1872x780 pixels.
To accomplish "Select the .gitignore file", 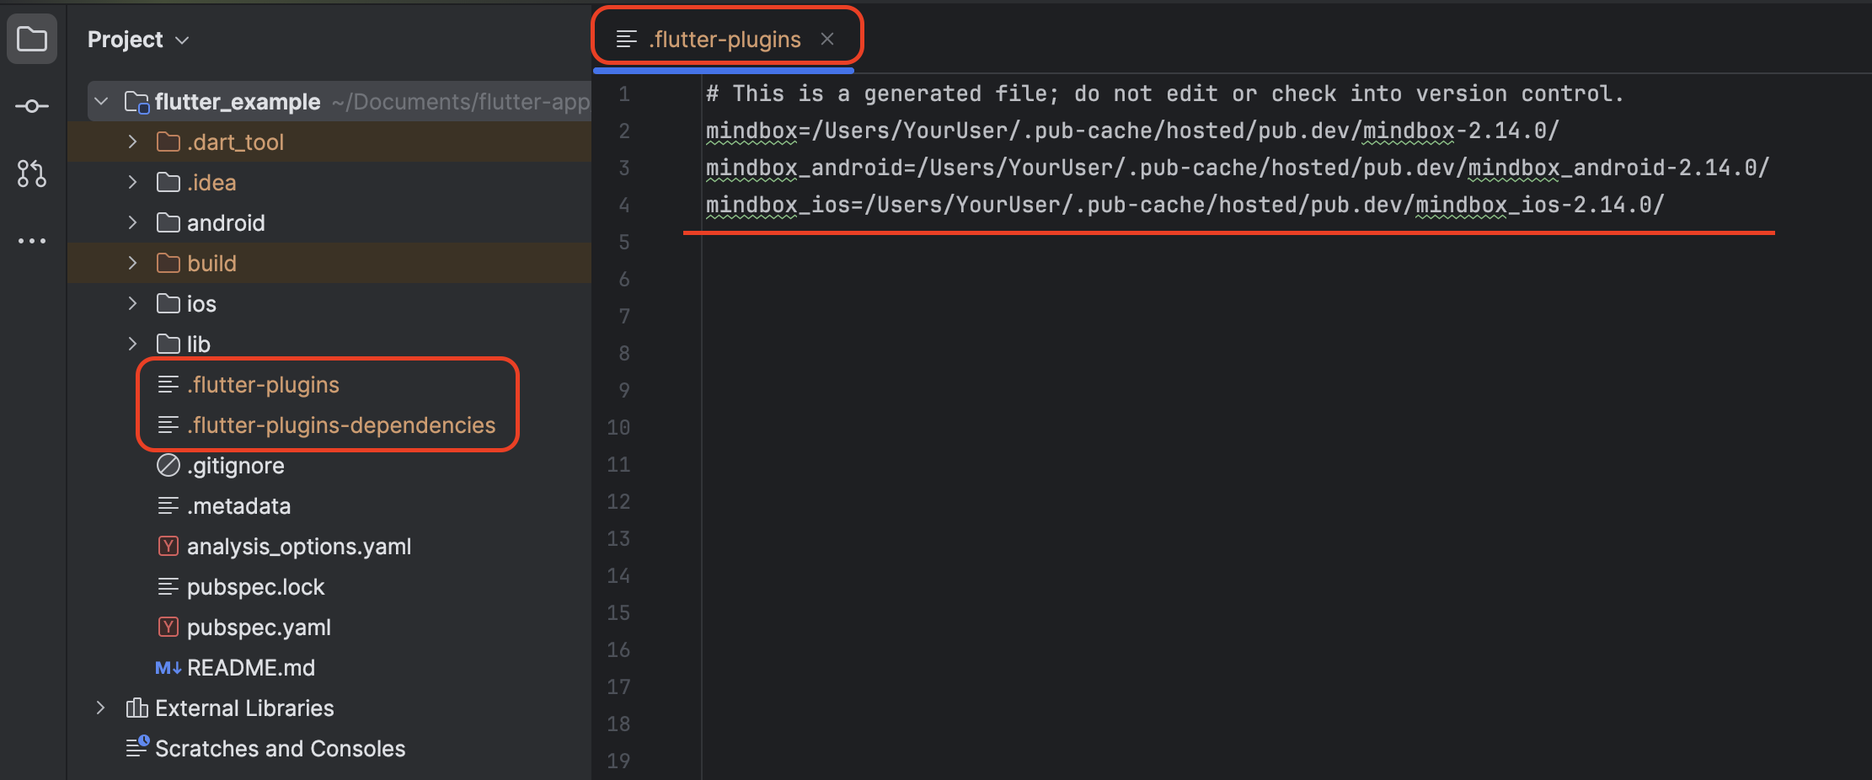I will 236,466.
